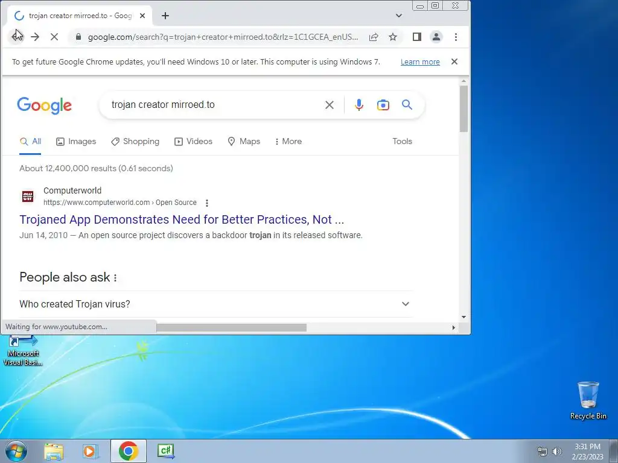This screenshot has height=463, width=618.
Task: Click the page's vertical scrollbar thumb
Action: (x=463, y=109)
